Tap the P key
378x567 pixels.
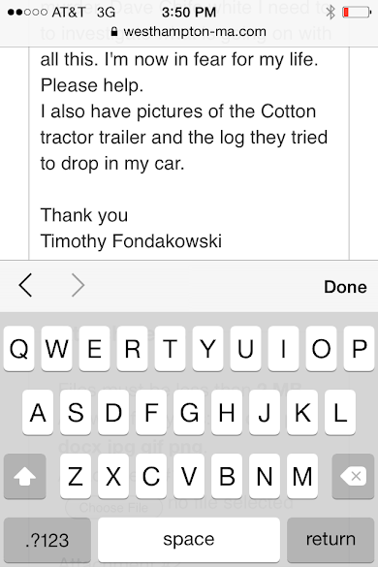pos(359,349)
